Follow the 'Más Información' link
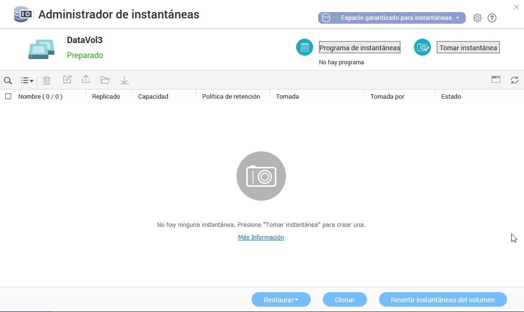Screen dimensions: 524x312 tap(261, 238)
